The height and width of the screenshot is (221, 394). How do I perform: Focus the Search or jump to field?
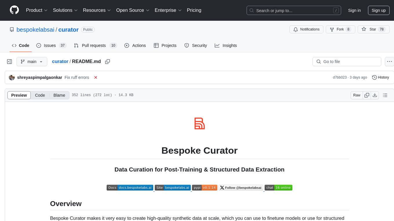click(x=294, y=10)
